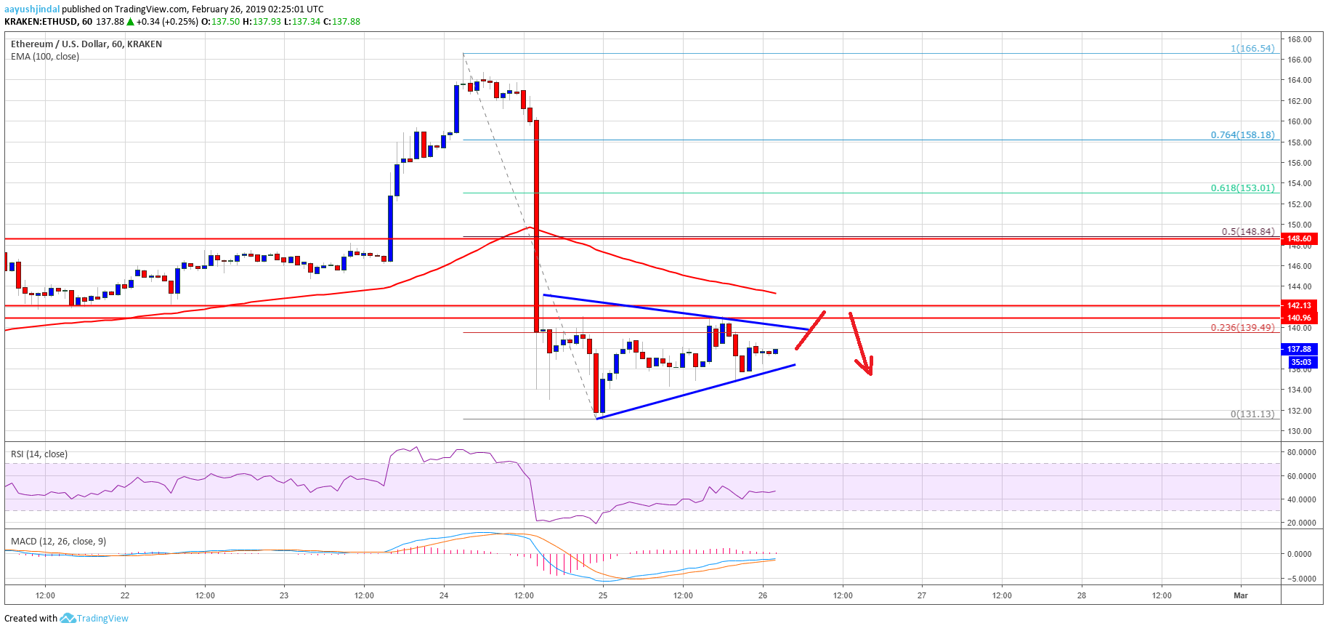Click the EMA (100, close) indicator label
Viewport: 1328px width, 631px height.
click(45, 57)
